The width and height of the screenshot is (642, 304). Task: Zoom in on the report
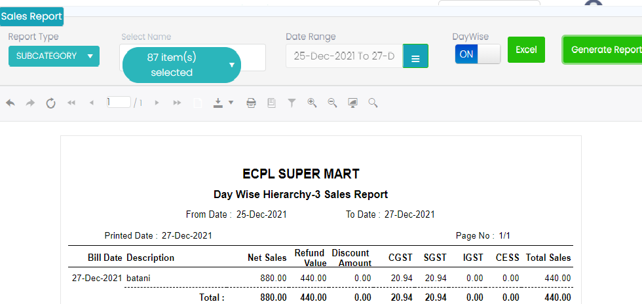(x=312, y=103)
